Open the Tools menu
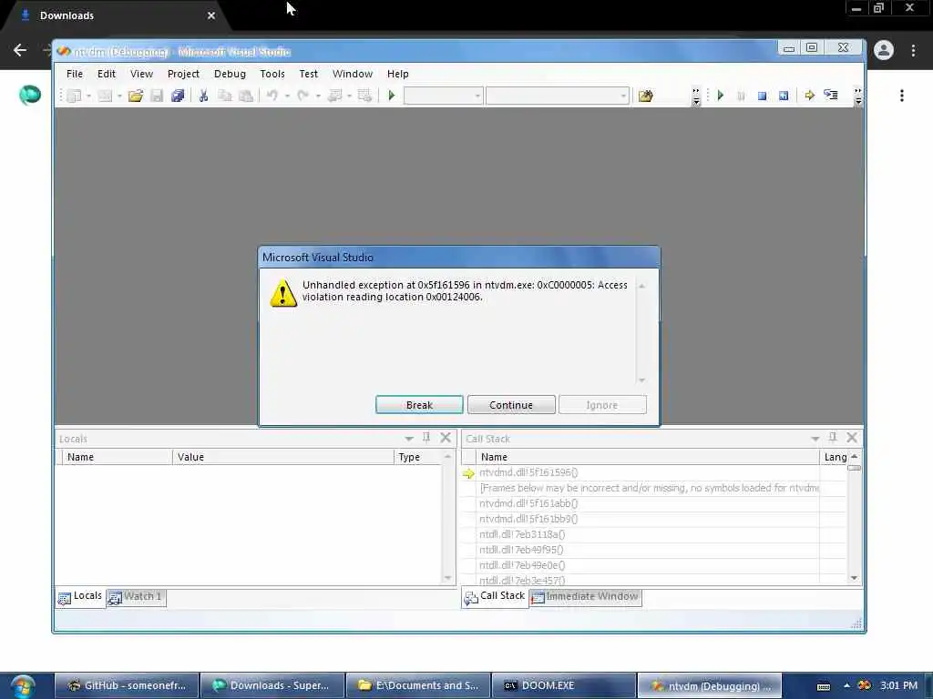Viewport: 933px width, 699px height. [272, 74]
